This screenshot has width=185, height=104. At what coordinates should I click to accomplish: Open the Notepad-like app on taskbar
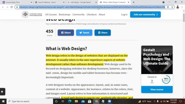(103, 101)
